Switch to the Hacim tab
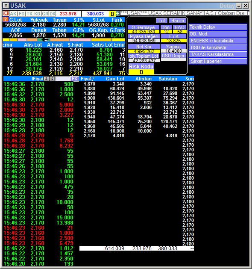 [178, 21]
